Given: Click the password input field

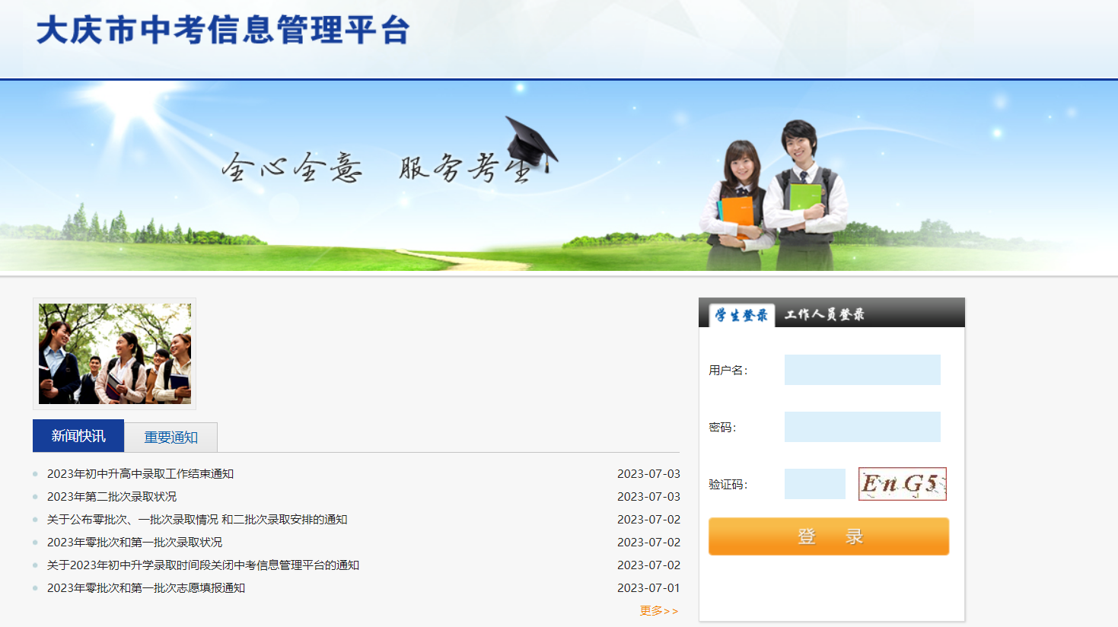Looking at the screenshot, I should pyautogui.click(x=862, y=427).
